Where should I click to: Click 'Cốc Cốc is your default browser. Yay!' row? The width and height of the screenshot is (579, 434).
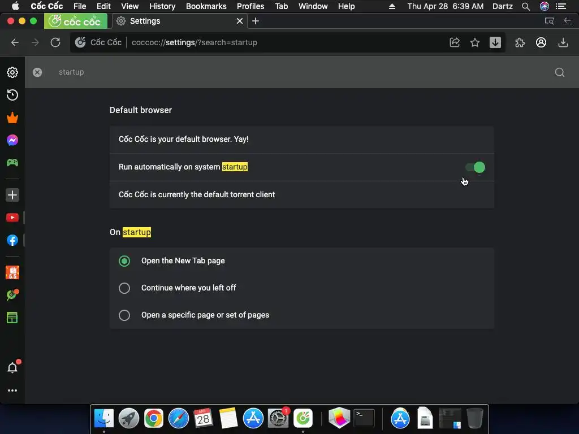[302, 140]
